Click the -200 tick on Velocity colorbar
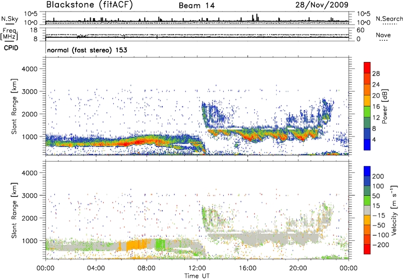Screen dimensions: 403x279 coord(380,245)
